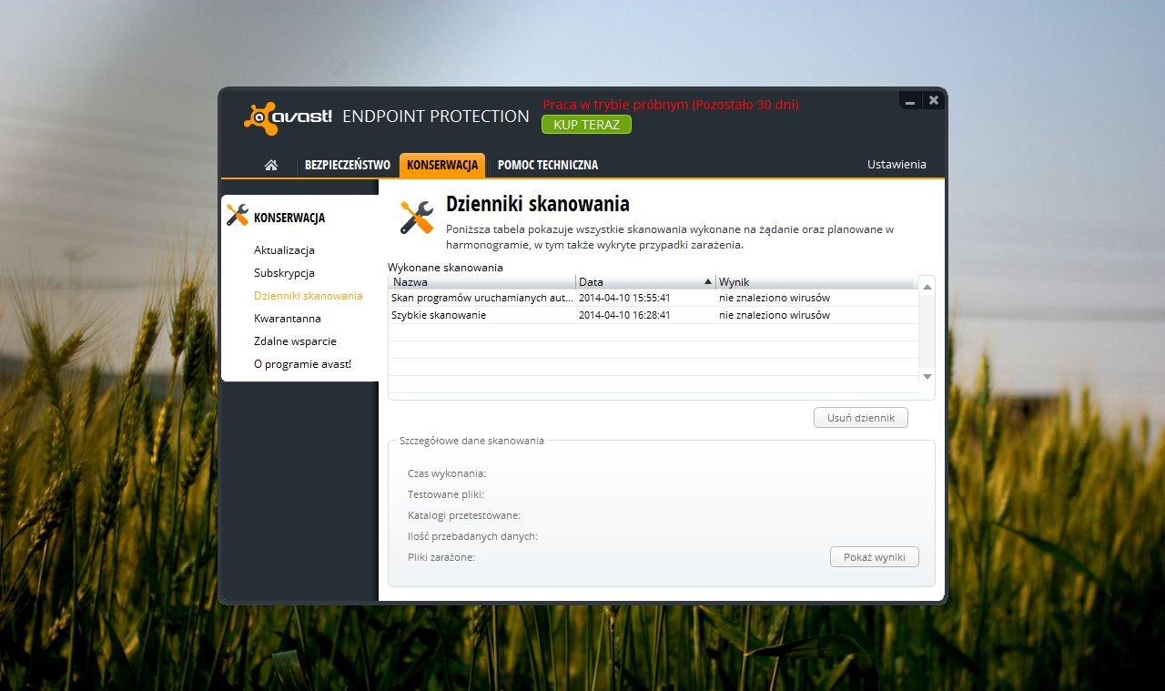Screen dimensions: 1165x691
Task: Click the scan list scrollbar up arrow
Action: pos(927,287)
